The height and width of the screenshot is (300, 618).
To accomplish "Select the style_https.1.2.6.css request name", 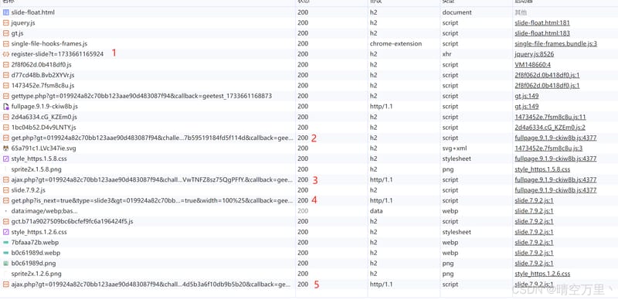I will (x=39, y=232).
